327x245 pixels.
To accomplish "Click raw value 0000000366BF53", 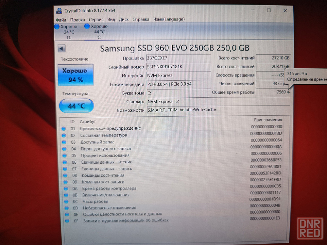I will [266, 160].
